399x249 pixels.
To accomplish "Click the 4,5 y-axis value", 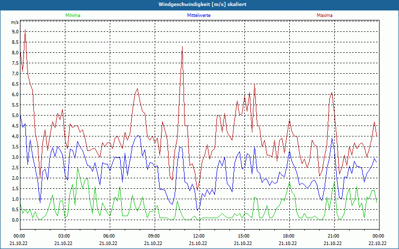I will [x=15, y=126].
